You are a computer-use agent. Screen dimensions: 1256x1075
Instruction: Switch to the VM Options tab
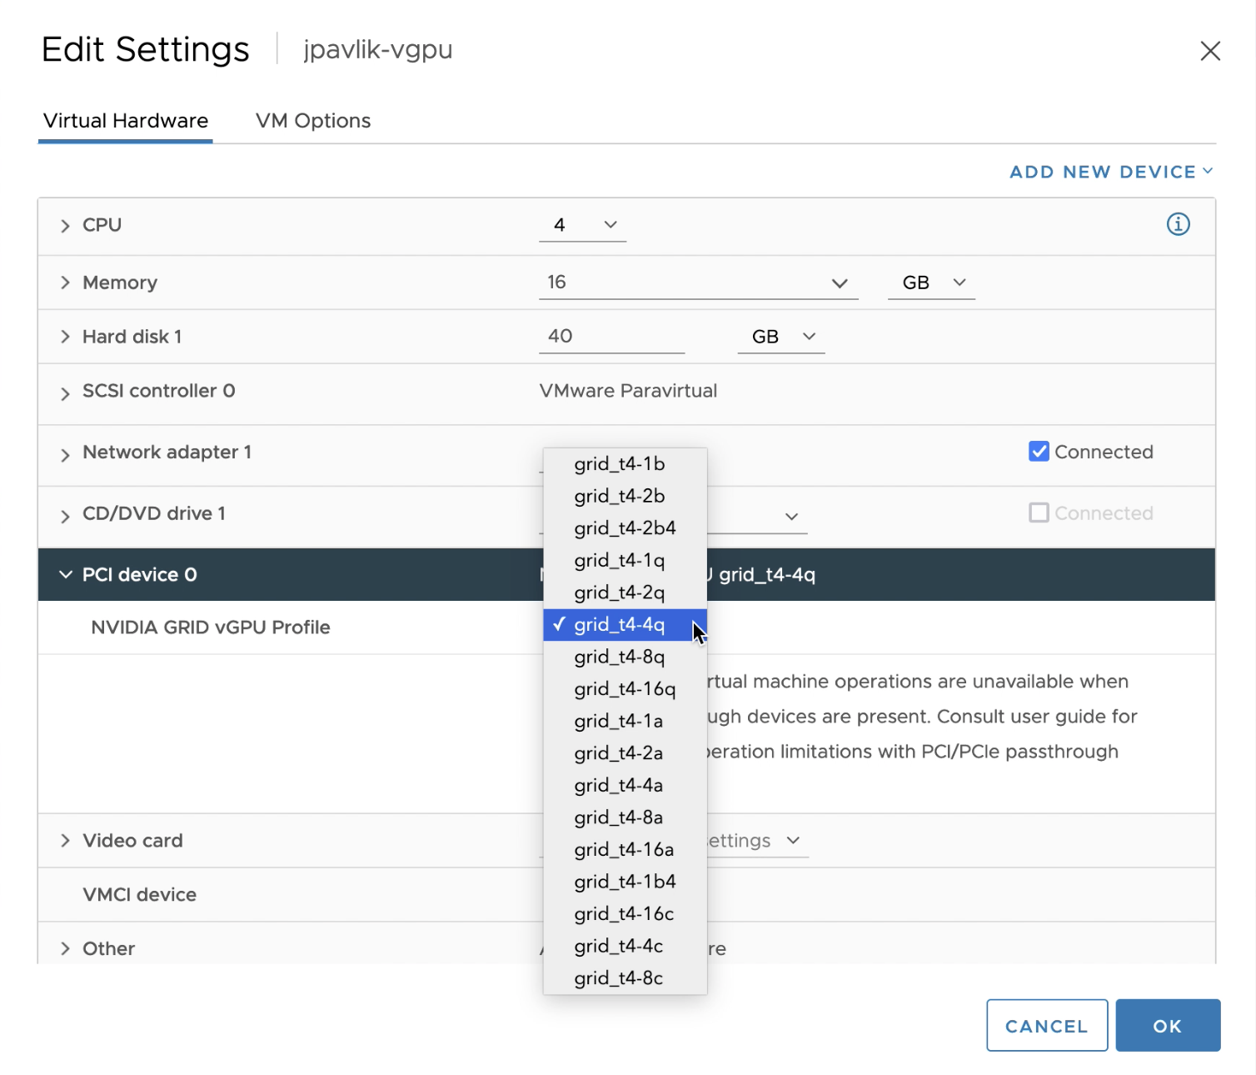click(313, 120)
